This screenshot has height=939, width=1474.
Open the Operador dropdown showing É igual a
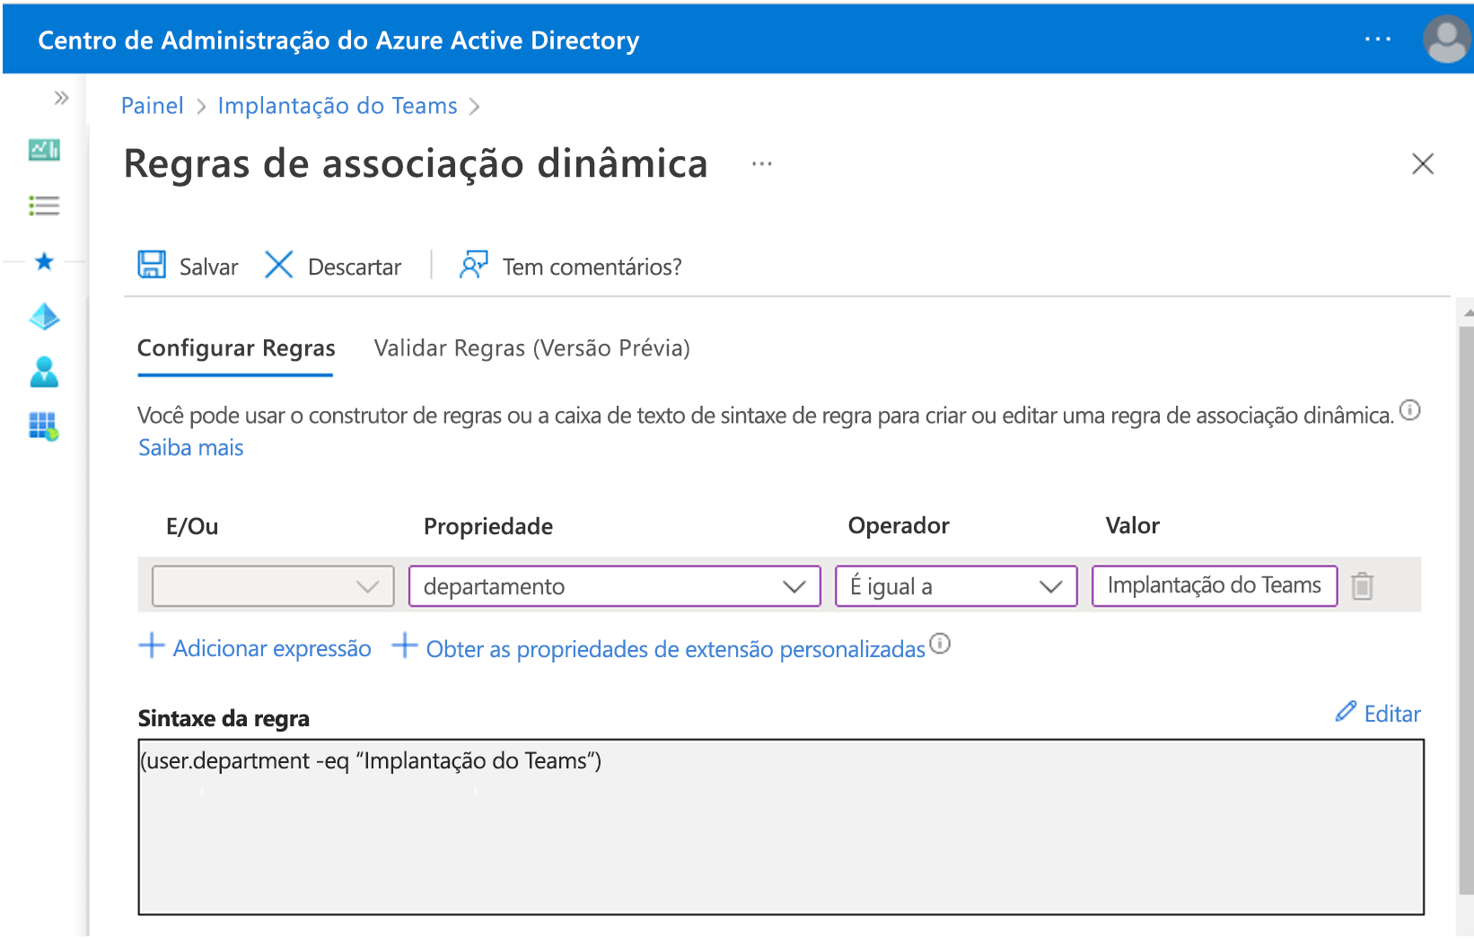(x=956, y=586)
